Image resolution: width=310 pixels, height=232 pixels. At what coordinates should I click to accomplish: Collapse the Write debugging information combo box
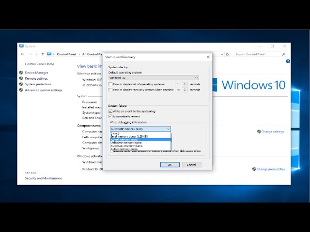click(x=140, y=129)
